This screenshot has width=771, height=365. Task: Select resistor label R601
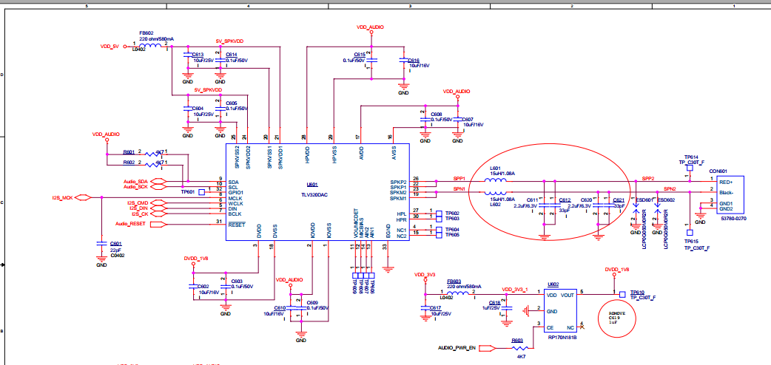tap(128, 152)
